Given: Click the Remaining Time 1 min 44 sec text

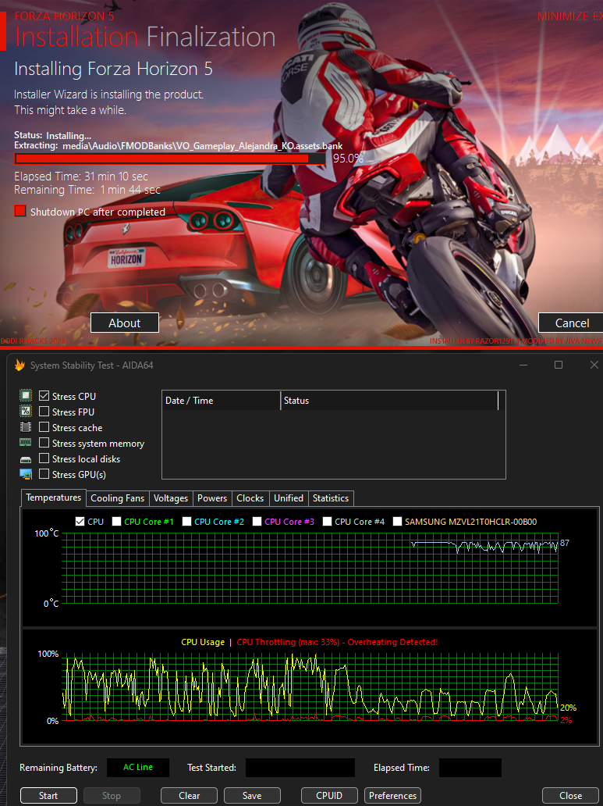Looking at the screenshot, I should point(87,190).
